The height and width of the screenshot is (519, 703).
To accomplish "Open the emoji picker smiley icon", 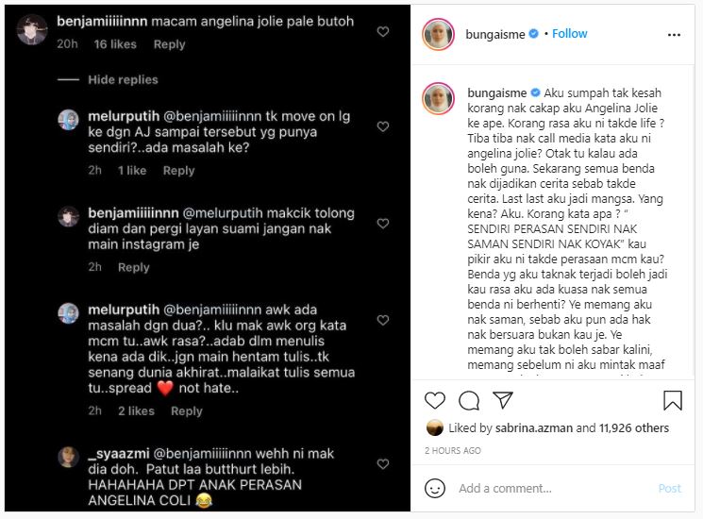I will point(434,488).
